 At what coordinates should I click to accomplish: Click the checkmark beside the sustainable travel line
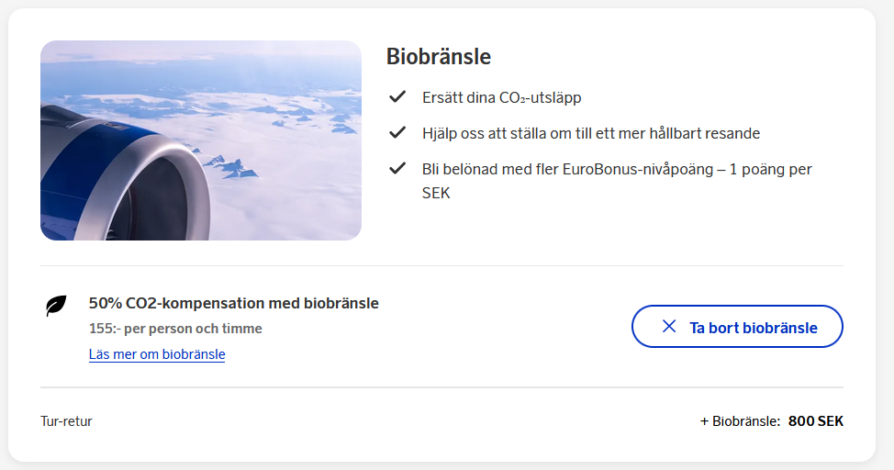coord(397,132)
